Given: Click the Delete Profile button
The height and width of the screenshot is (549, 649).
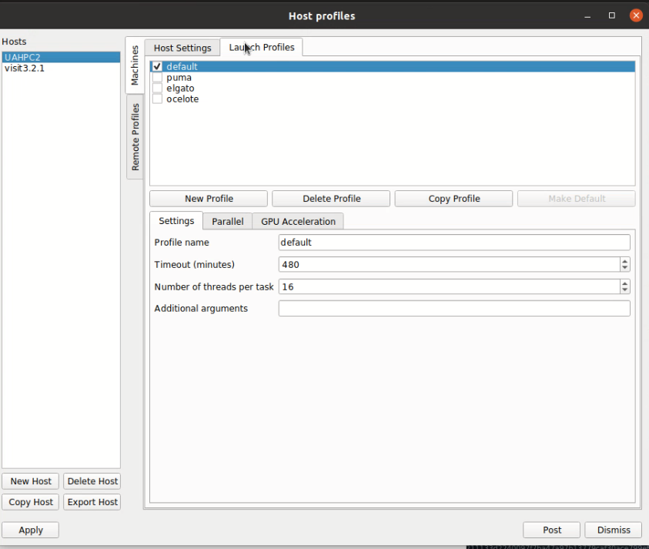Looking at the screenshot, I should point(331,199).
